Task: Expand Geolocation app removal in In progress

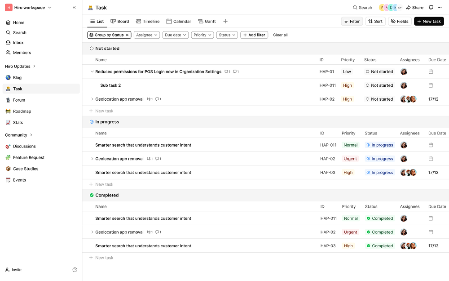Action: (92, 159)
